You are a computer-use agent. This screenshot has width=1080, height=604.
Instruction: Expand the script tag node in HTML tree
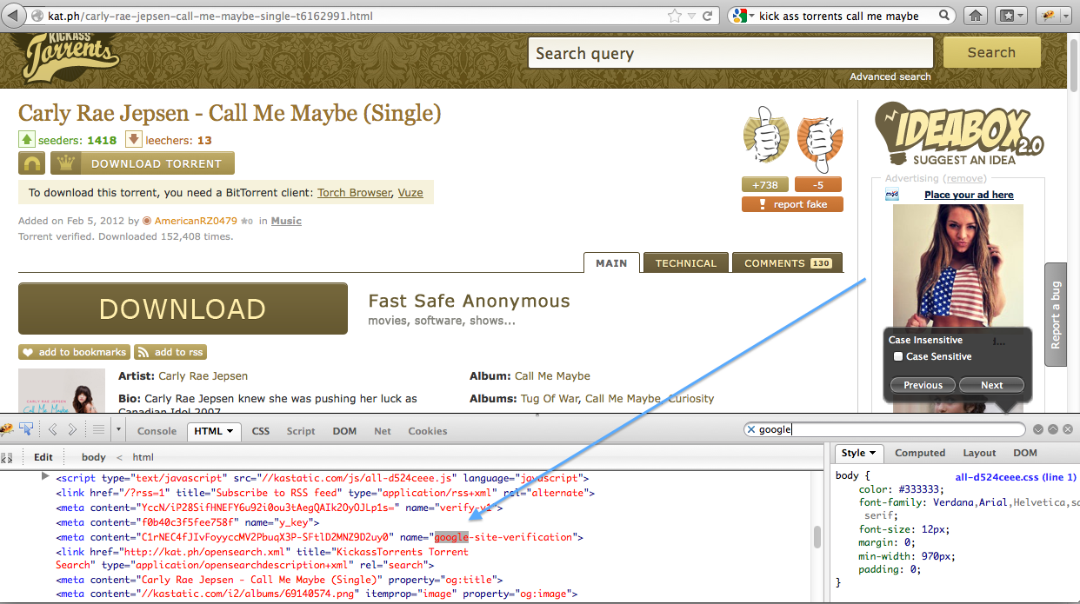coord(45,477)
